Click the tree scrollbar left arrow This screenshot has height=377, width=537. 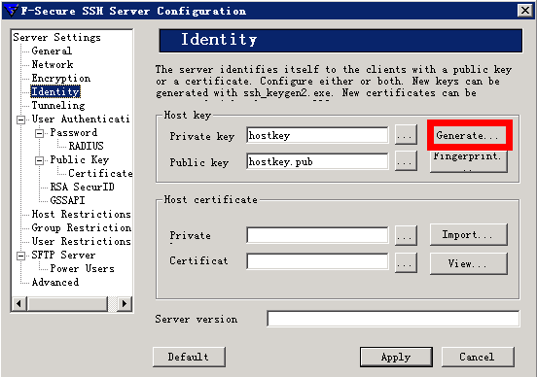(x=19, y=304)
